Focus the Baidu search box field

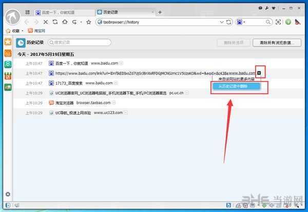255,22
